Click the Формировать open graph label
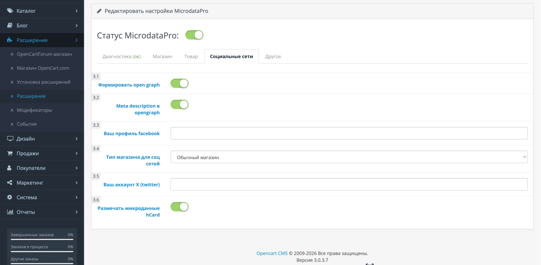Screen dimensions: 541x265 click(129, 85)
